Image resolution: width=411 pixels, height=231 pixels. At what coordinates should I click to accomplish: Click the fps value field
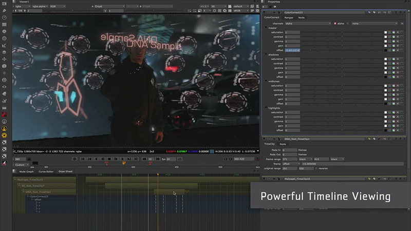pos(171,159)
